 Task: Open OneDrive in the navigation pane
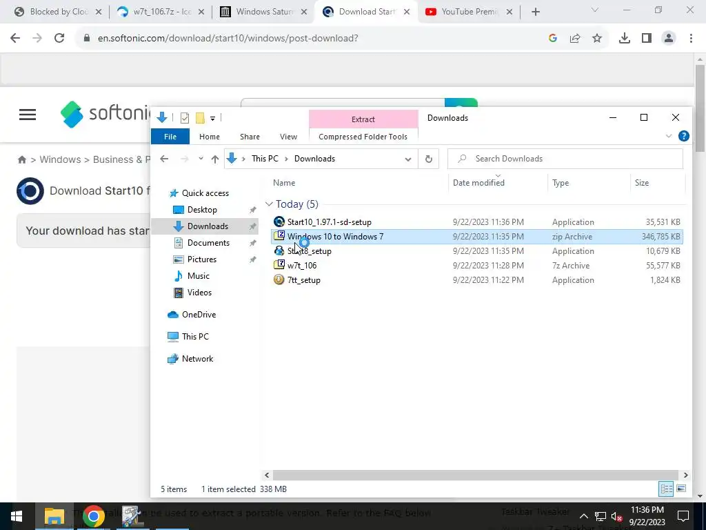[x=199, y=315]
